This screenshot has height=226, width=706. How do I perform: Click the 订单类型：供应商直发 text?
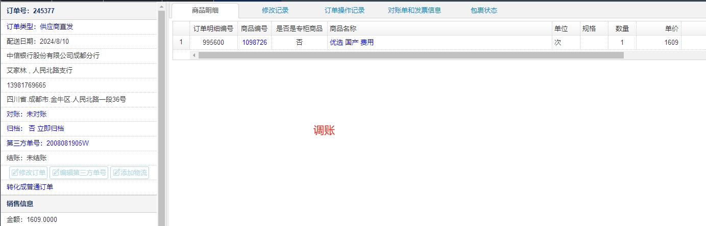tap(40, 26)
